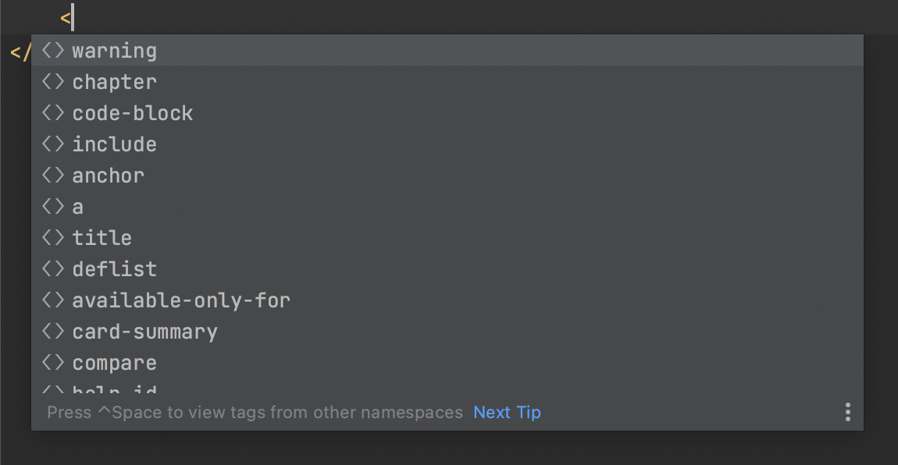
Task: Click the tag icon beside "compare"
Action: tap(52, 362)
